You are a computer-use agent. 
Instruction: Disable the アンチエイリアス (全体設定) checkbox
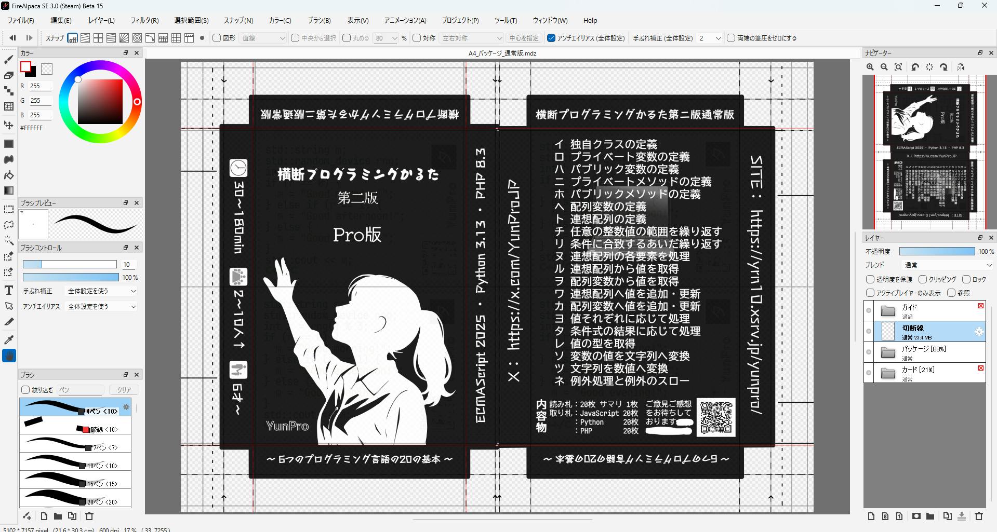pyautogui.click(x=552, y=38)
